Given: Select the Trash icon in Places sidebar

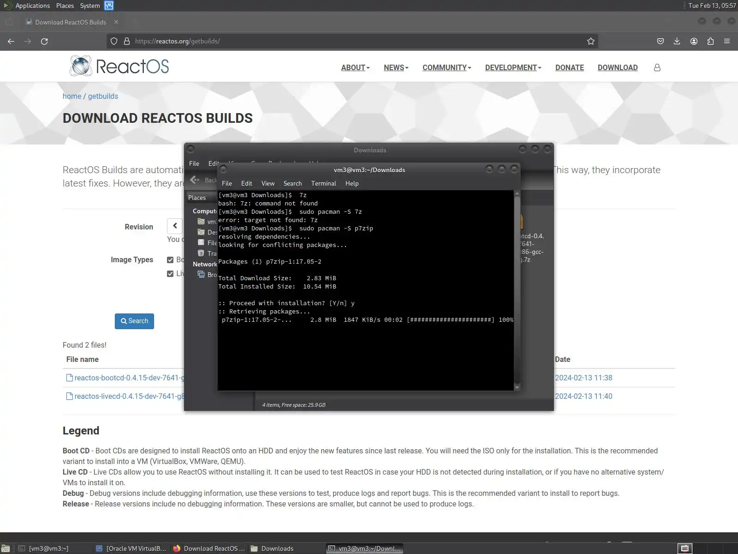Looking at the screenshot, I should [201, 253].
